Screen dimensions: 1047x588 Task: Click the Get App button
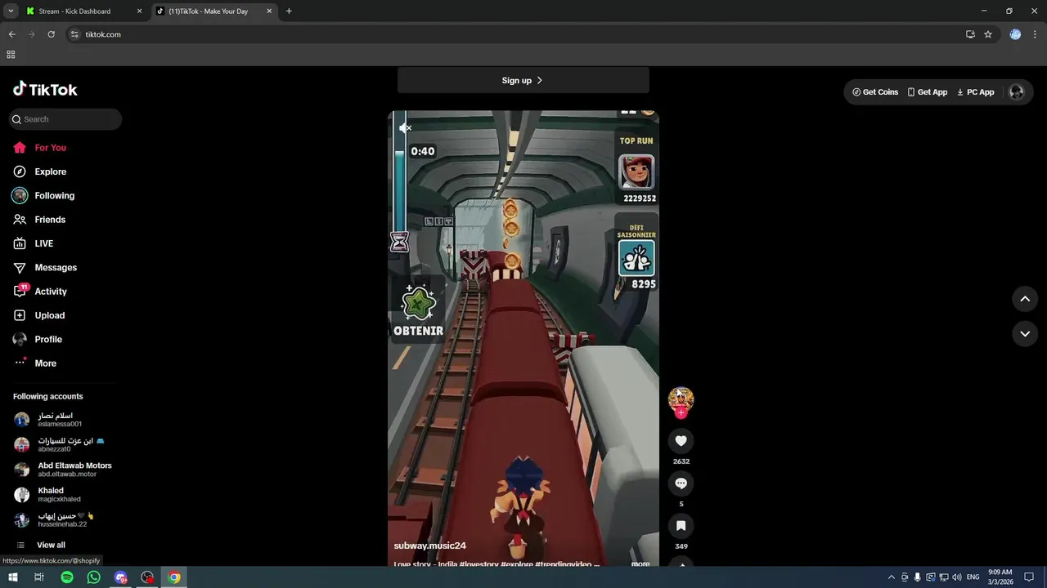pyautogui.click(x=928, y=92)
